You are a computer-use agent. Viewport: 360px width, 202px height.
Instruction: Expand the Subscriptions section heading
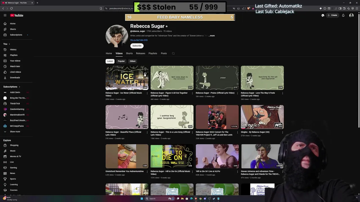click(x=12, y=87)
